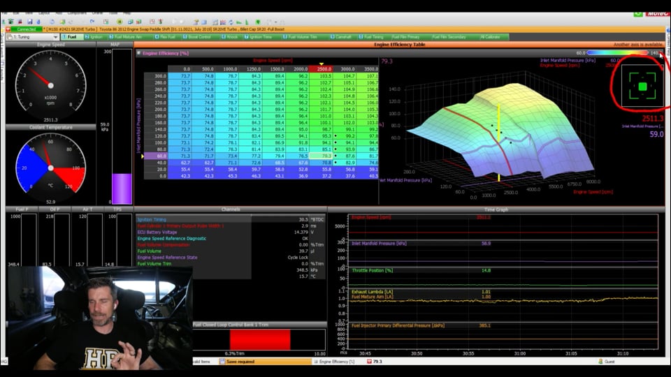Image resolution: width=671 pixels, height=377 pixels.
Task: Open the Ignition Time tab
Action: [x=259, y=37]
